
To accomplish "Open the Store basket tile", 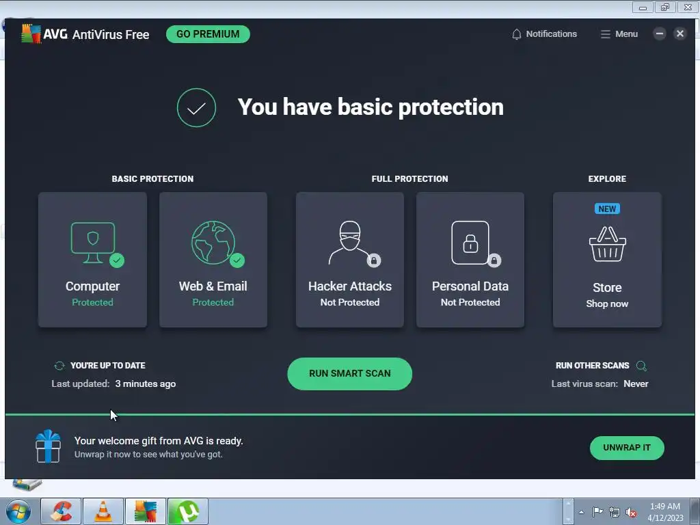I will pos(607,260).
